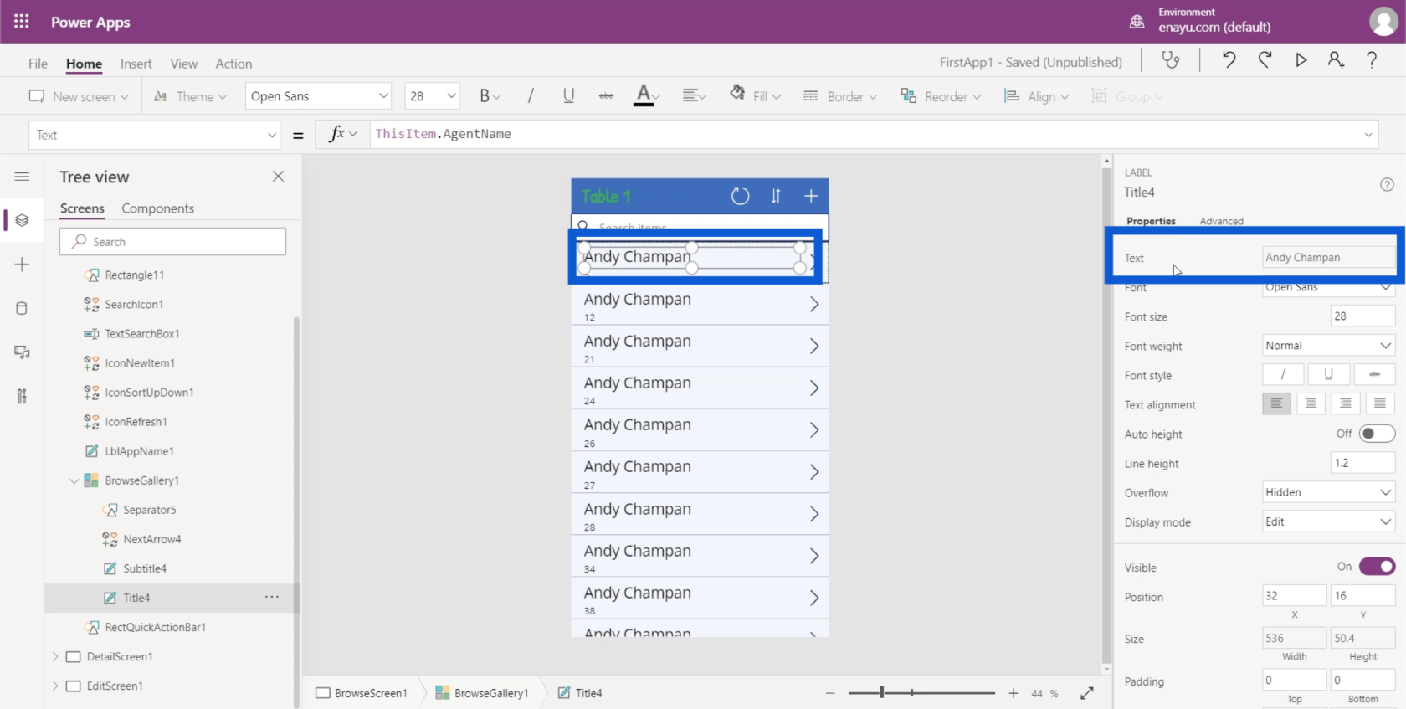Click the hamburger menu in left rail
Screen dimensions: 1406x709
click(x=22, y=177)
